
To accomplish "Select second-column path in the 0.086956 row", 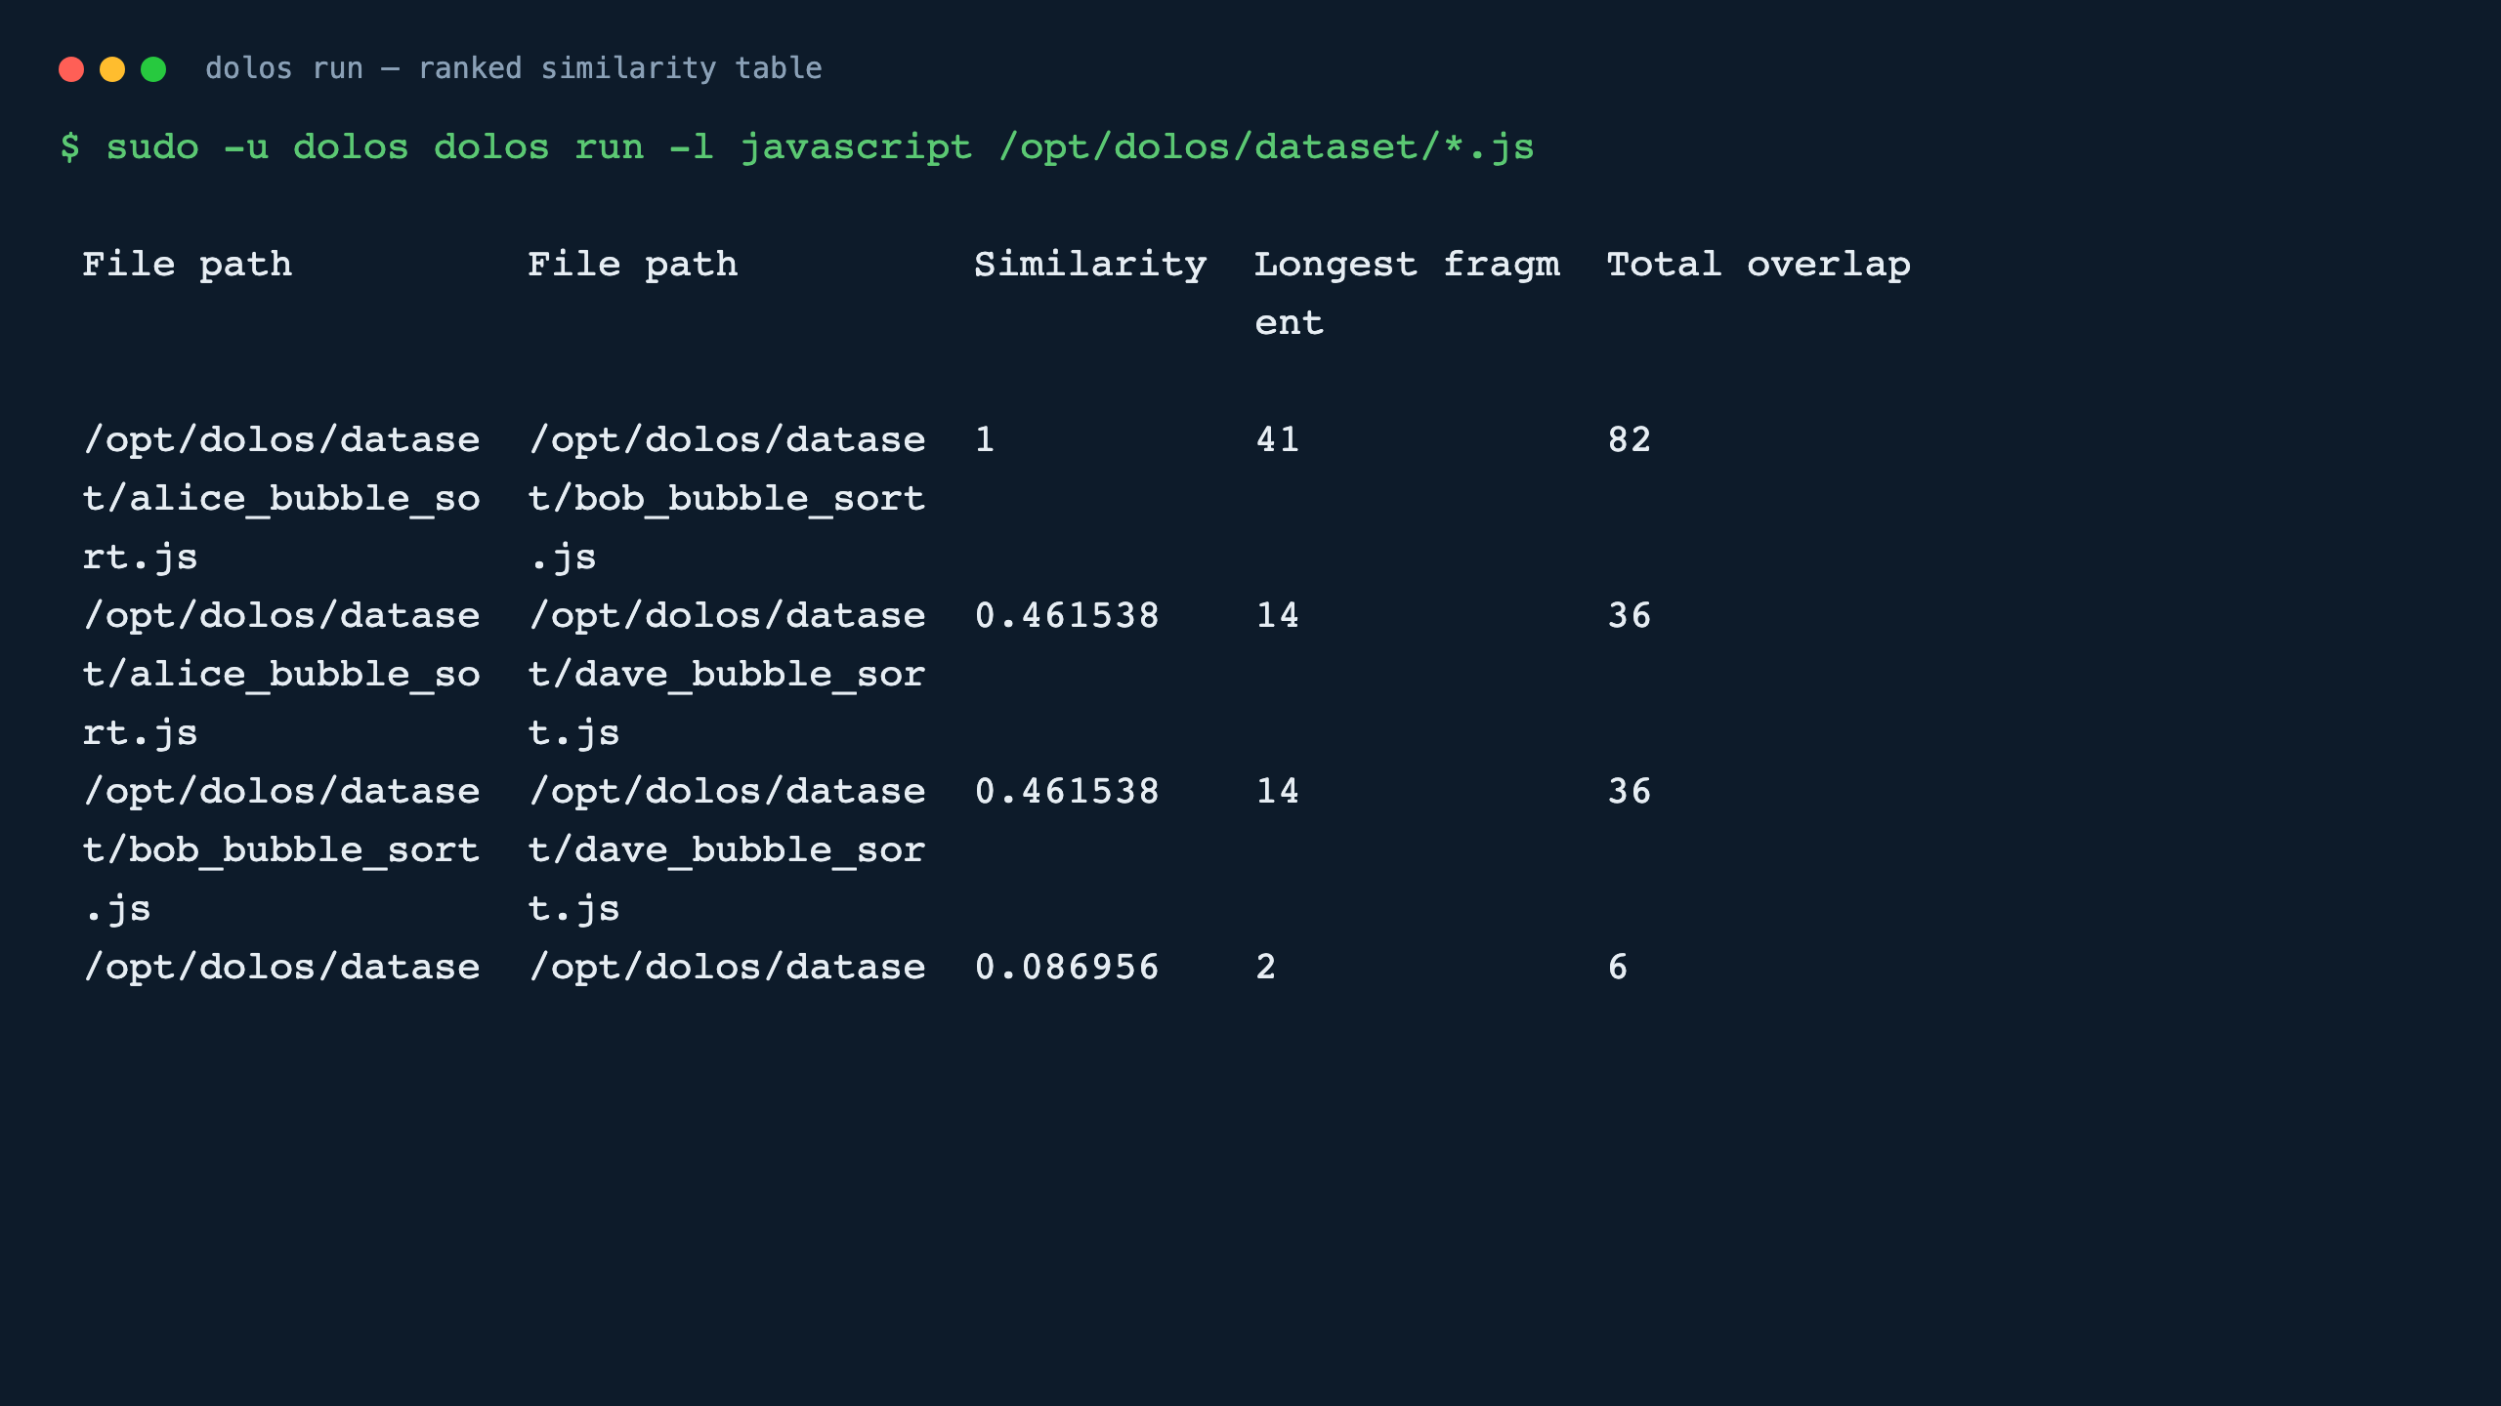I will pos(727,967).
